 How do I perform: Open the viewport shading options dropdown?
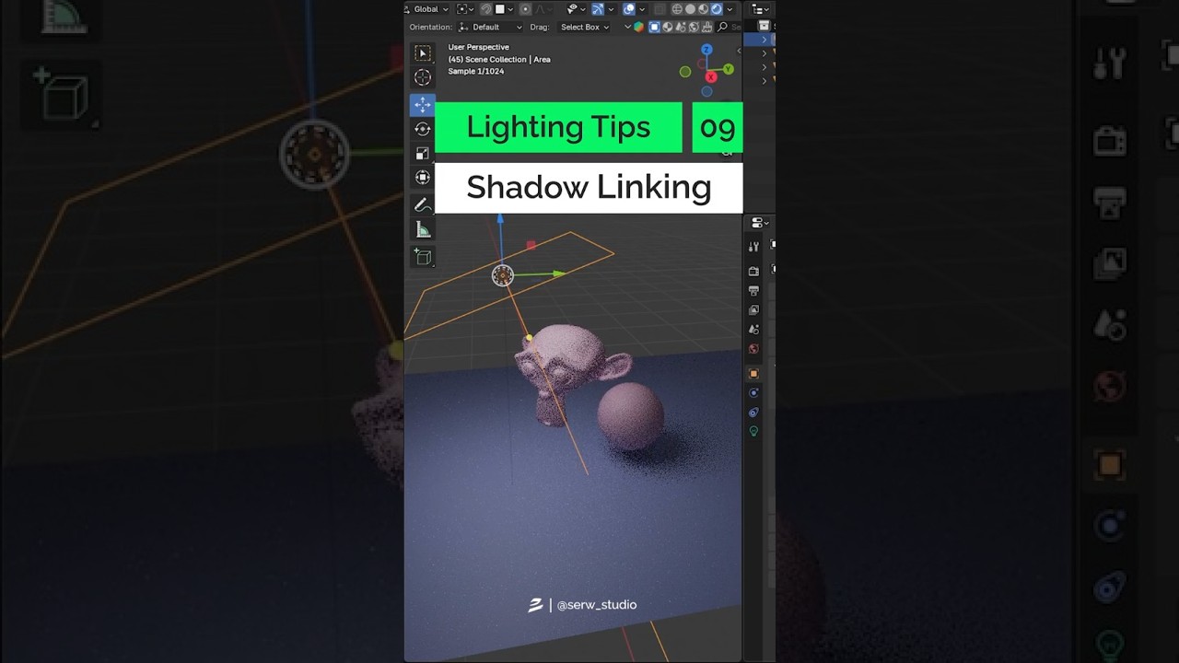(730, 9)
